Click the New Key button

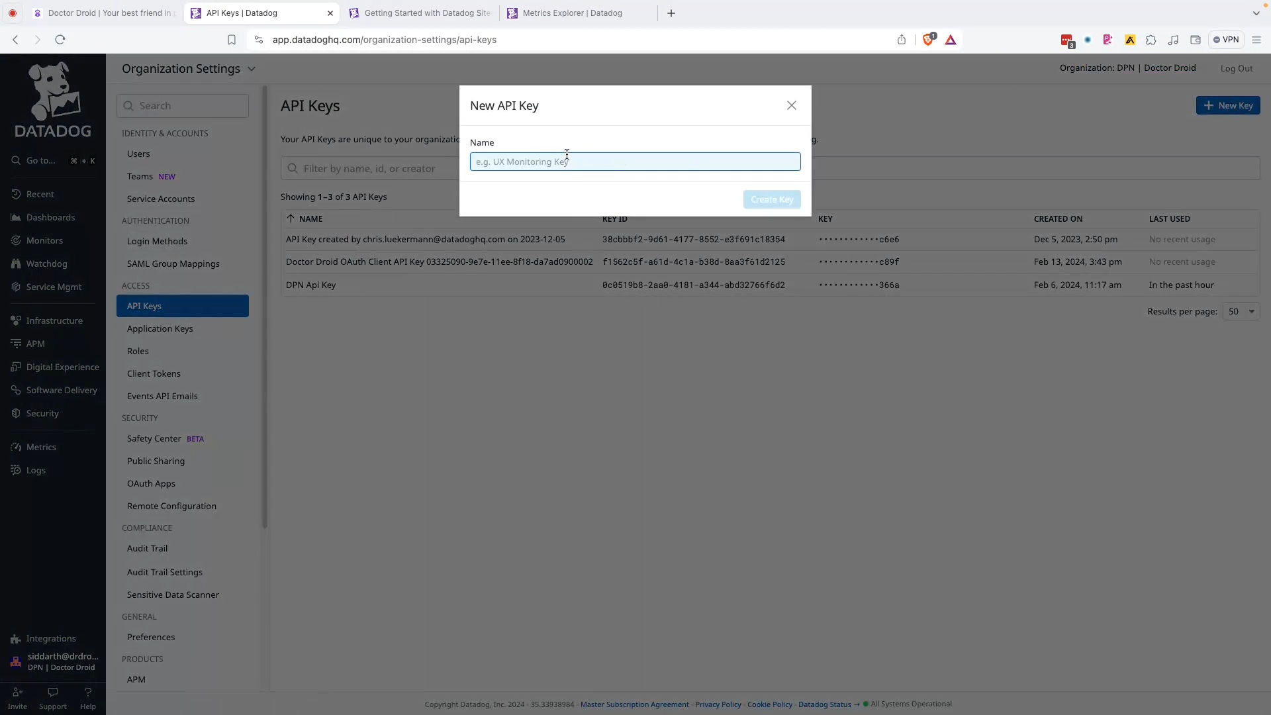coord(1227,105)
